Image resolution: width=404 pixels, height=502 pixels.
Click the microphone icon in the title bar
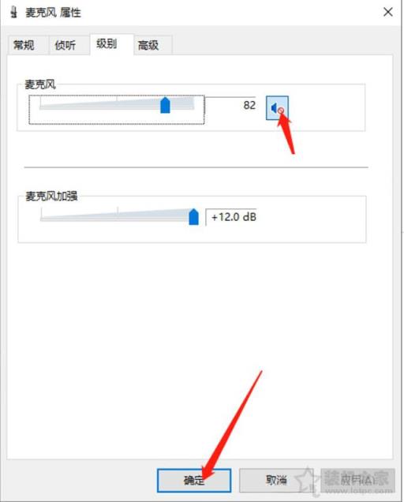click(13, 12)
